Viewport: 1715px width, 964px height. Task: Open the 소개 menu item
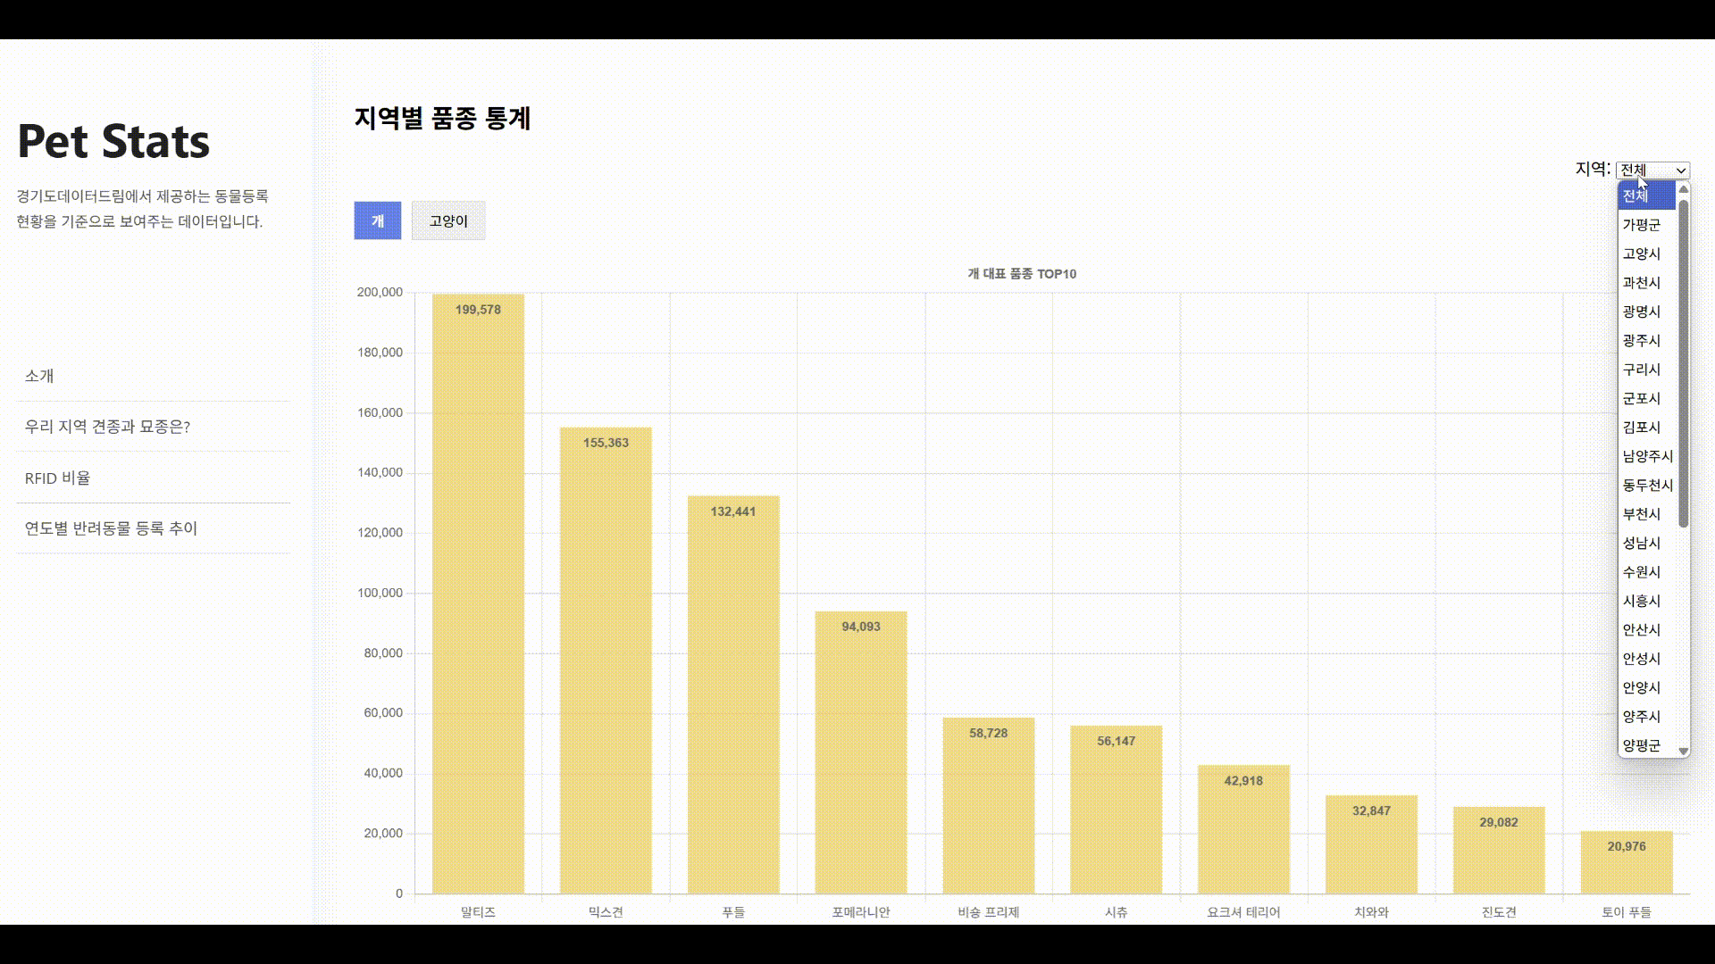[39, 376]
